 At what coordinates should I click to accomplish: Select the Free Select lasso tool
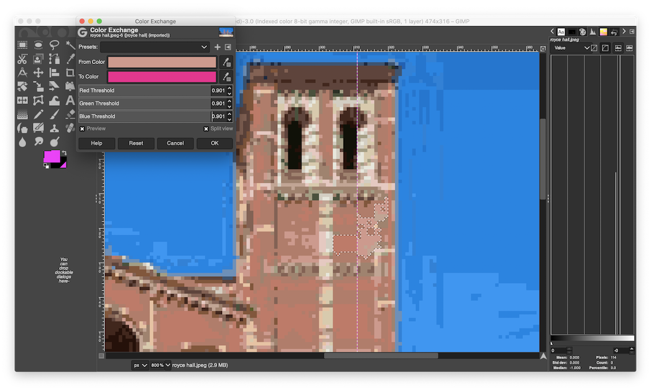pos(54,45)
